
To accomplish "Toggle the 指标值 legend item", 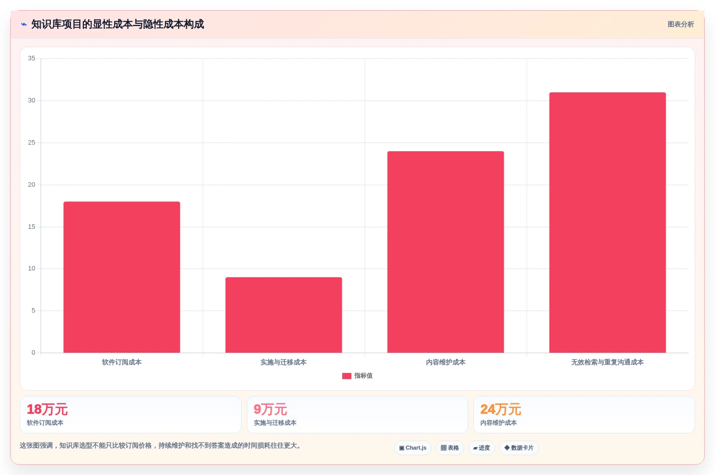I will (357, 376).
